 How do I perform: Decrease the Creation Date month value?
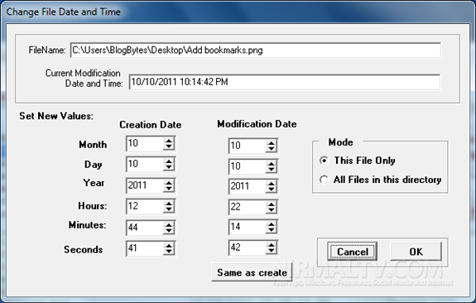pyautogui.click(x=169, y=147)
